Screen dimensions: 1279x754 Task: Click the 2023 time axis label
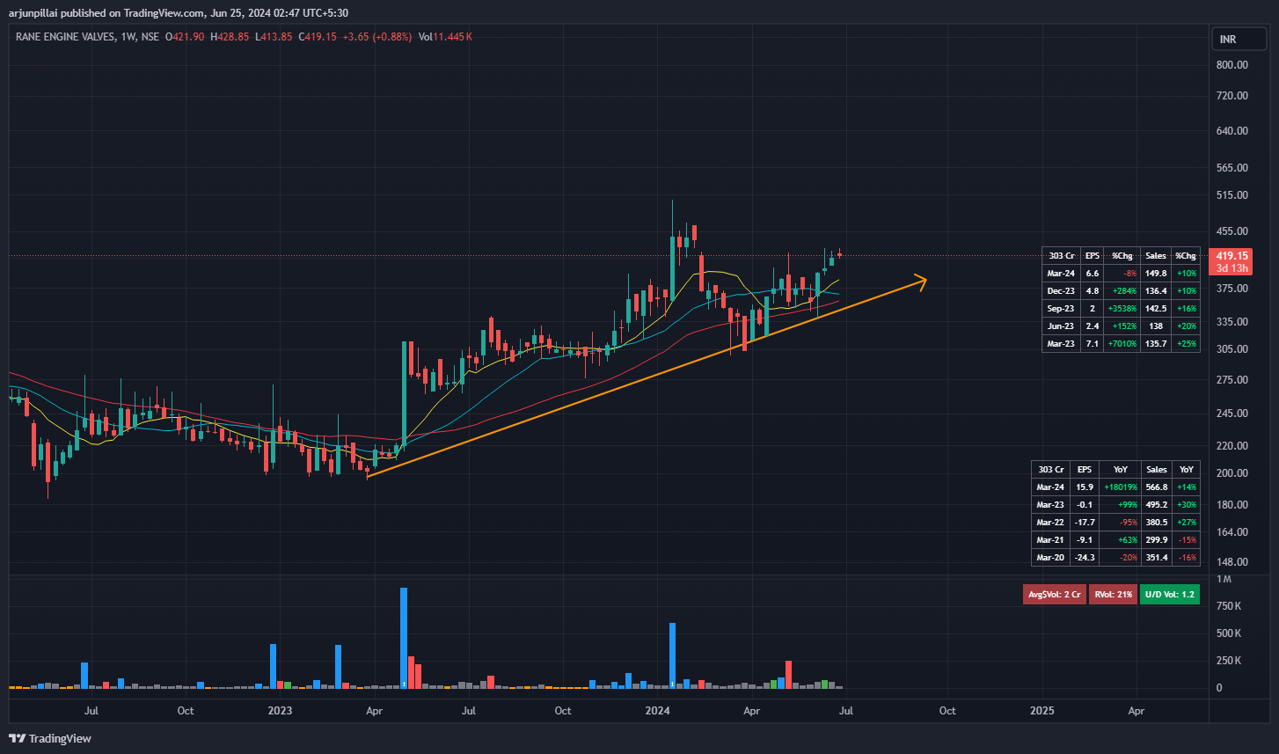click(x=280, y=711)
